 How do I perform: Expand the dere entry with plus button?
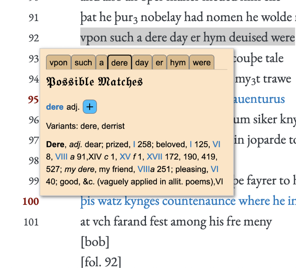pyautogui.click(x=90, y=107)
